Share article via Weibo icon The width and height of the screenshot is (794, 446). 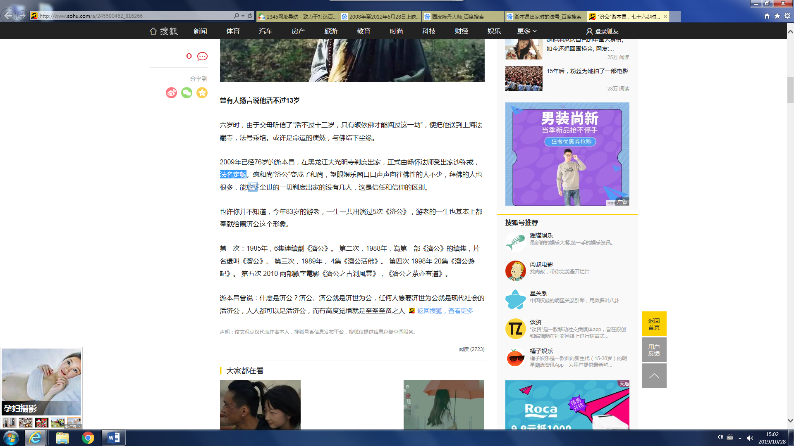[171, 93]
